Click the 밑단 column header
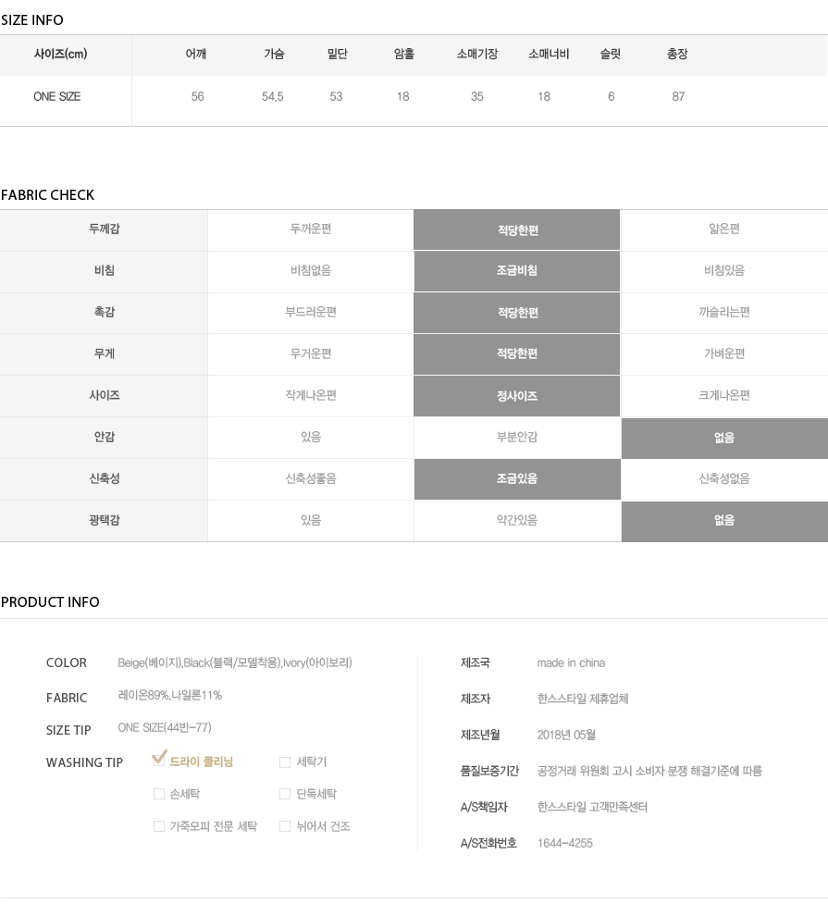Image resolution: width=828 pixels, height=904 pixels. pyautogui.click(x=338, y=55)
